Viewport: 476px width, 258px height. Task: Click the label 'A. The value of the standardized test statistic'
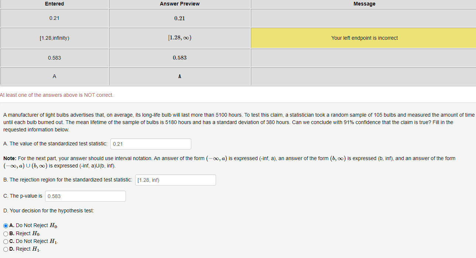[55, 144]
